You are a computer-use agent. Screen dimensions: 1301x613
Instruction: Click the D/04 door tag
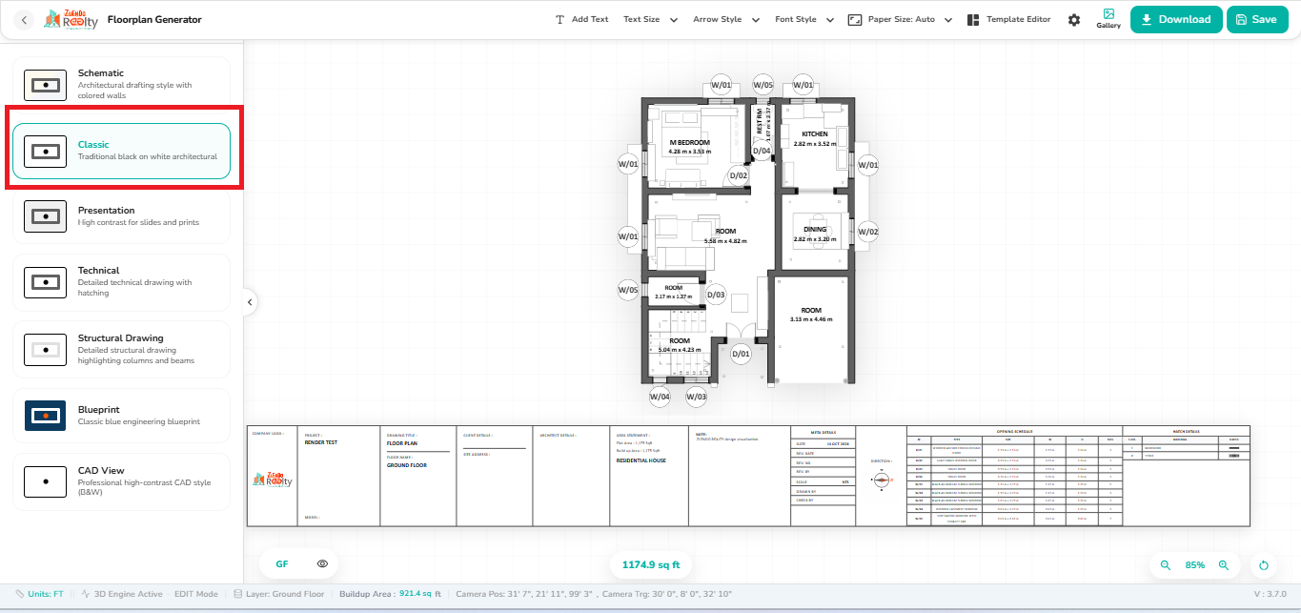click(762, 150)
